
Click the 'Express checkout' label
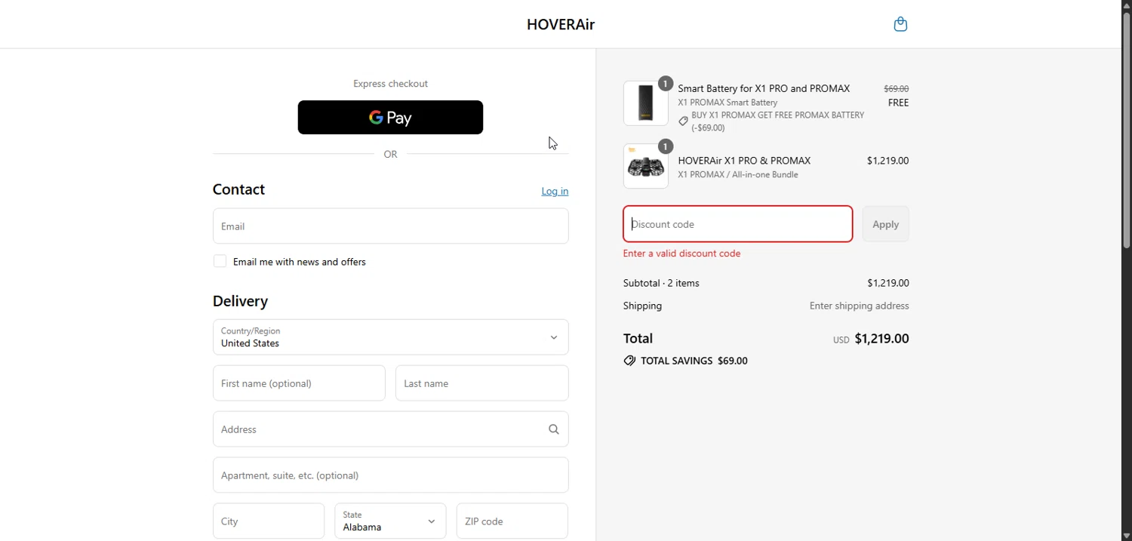[x=390, y=84]
